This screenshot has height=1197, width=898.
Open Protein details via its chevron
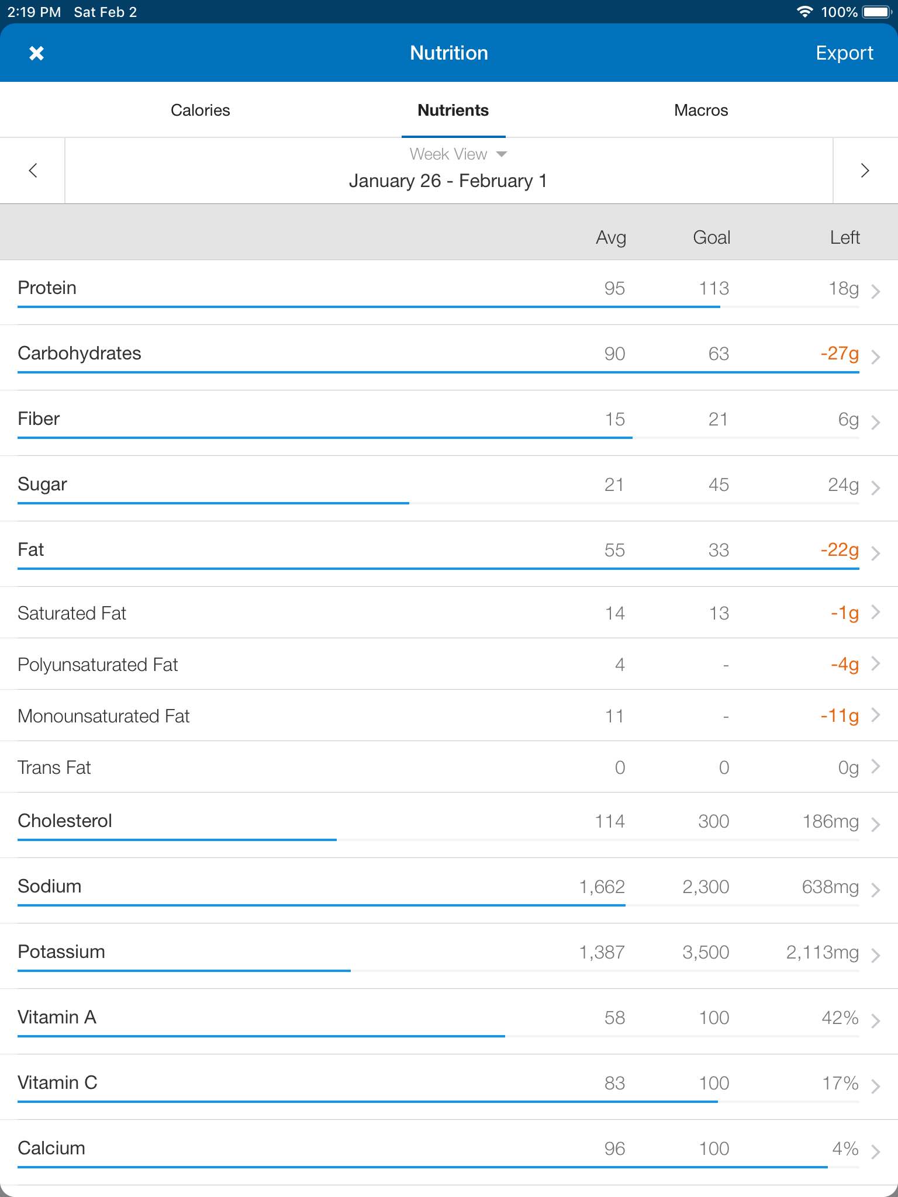point(875,291)
